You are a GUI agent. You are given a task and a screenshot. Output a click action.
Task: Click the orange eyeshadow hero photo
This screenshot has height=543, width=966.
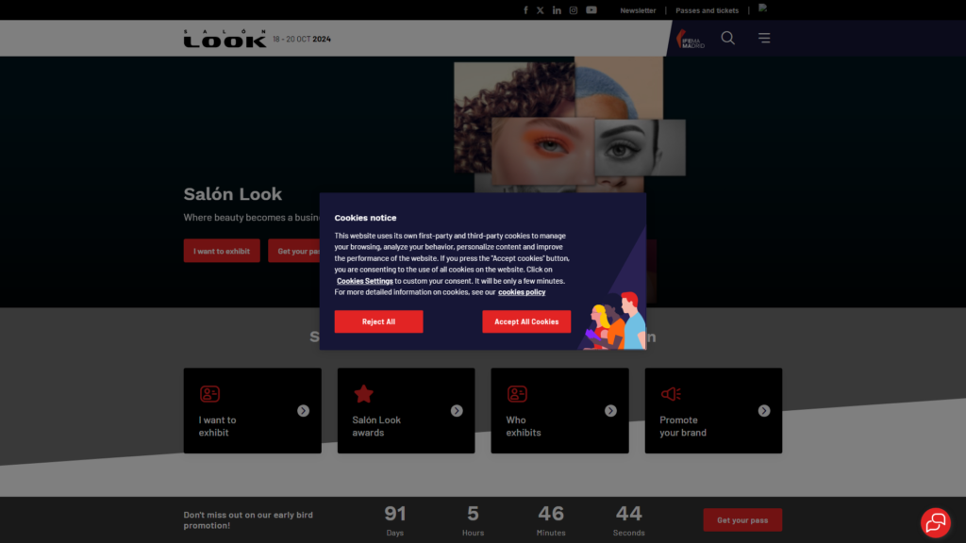[542, 151]
